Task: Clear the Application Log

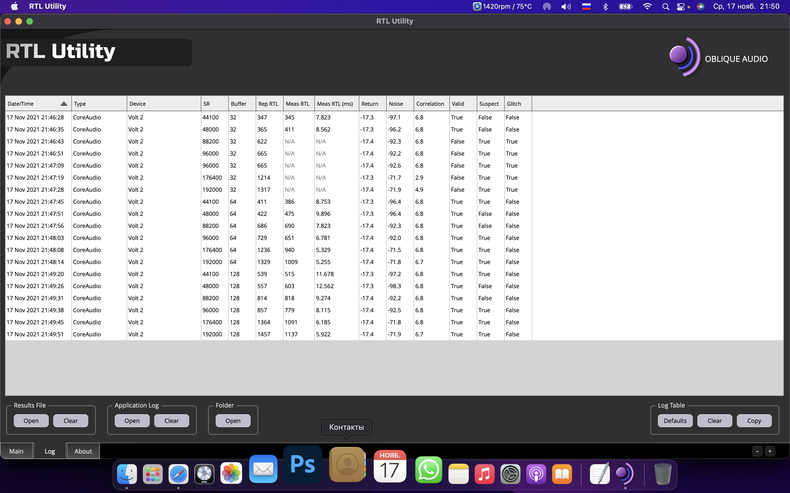Action: point(171,421)
